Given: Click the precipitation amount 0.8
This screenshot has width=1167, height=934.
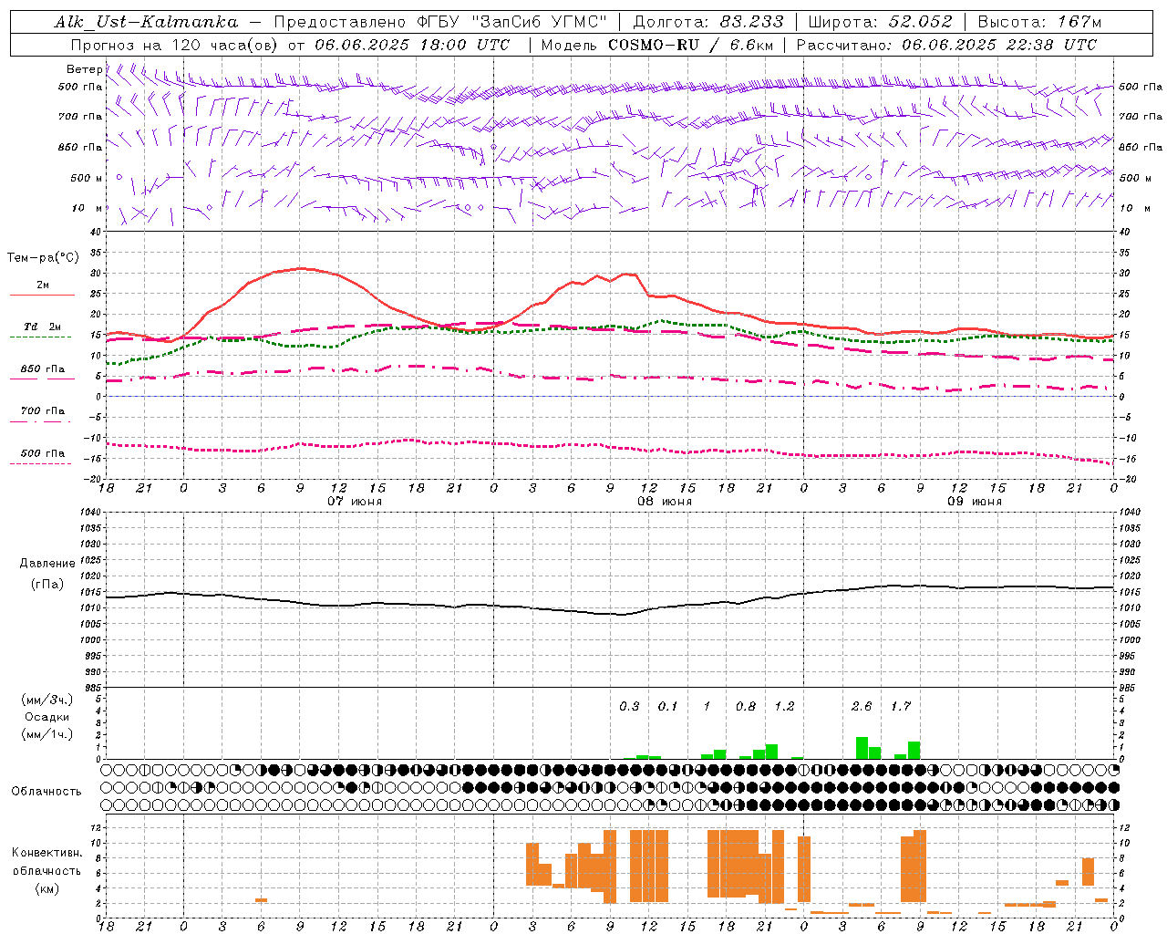Looking at the screenshot, I should [746, 707].
